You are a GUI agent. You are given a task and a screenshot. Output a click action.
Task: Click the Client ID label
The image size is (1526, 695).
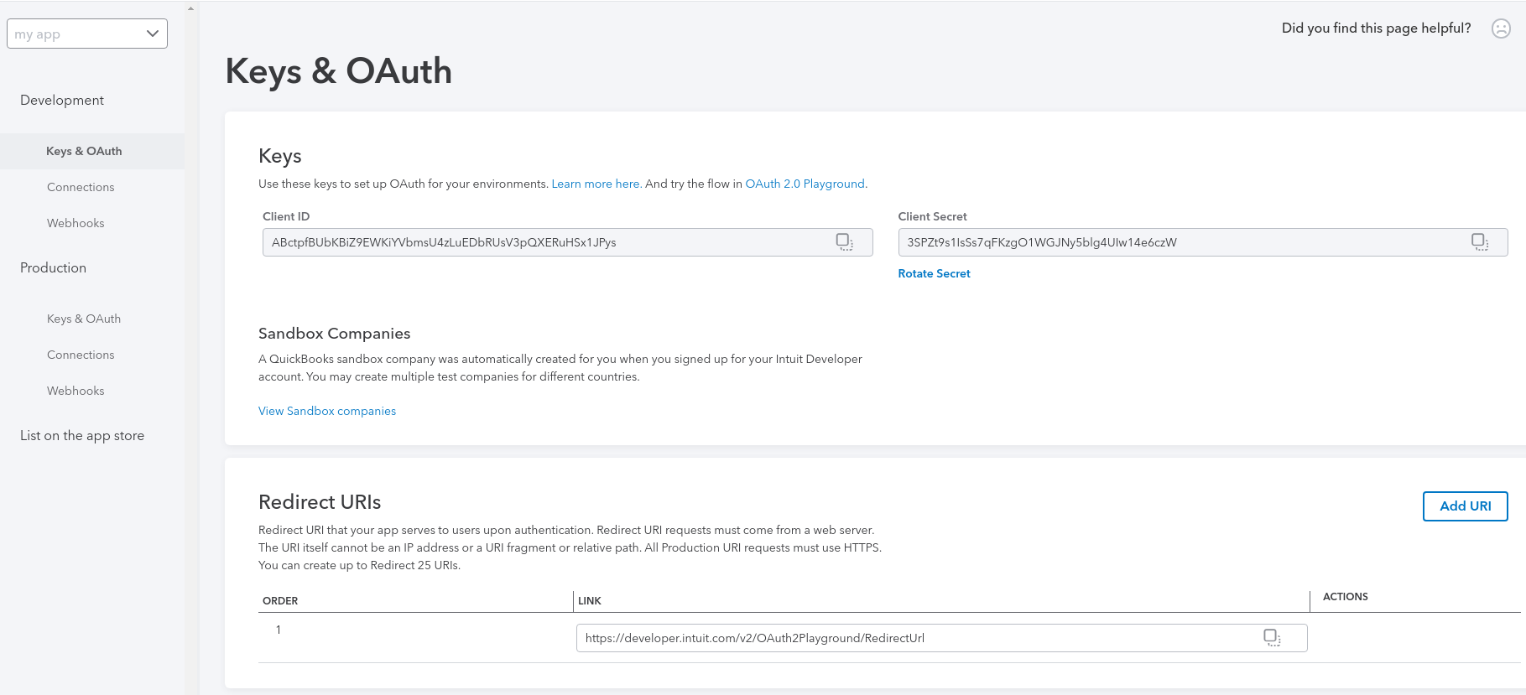[286, 216]
